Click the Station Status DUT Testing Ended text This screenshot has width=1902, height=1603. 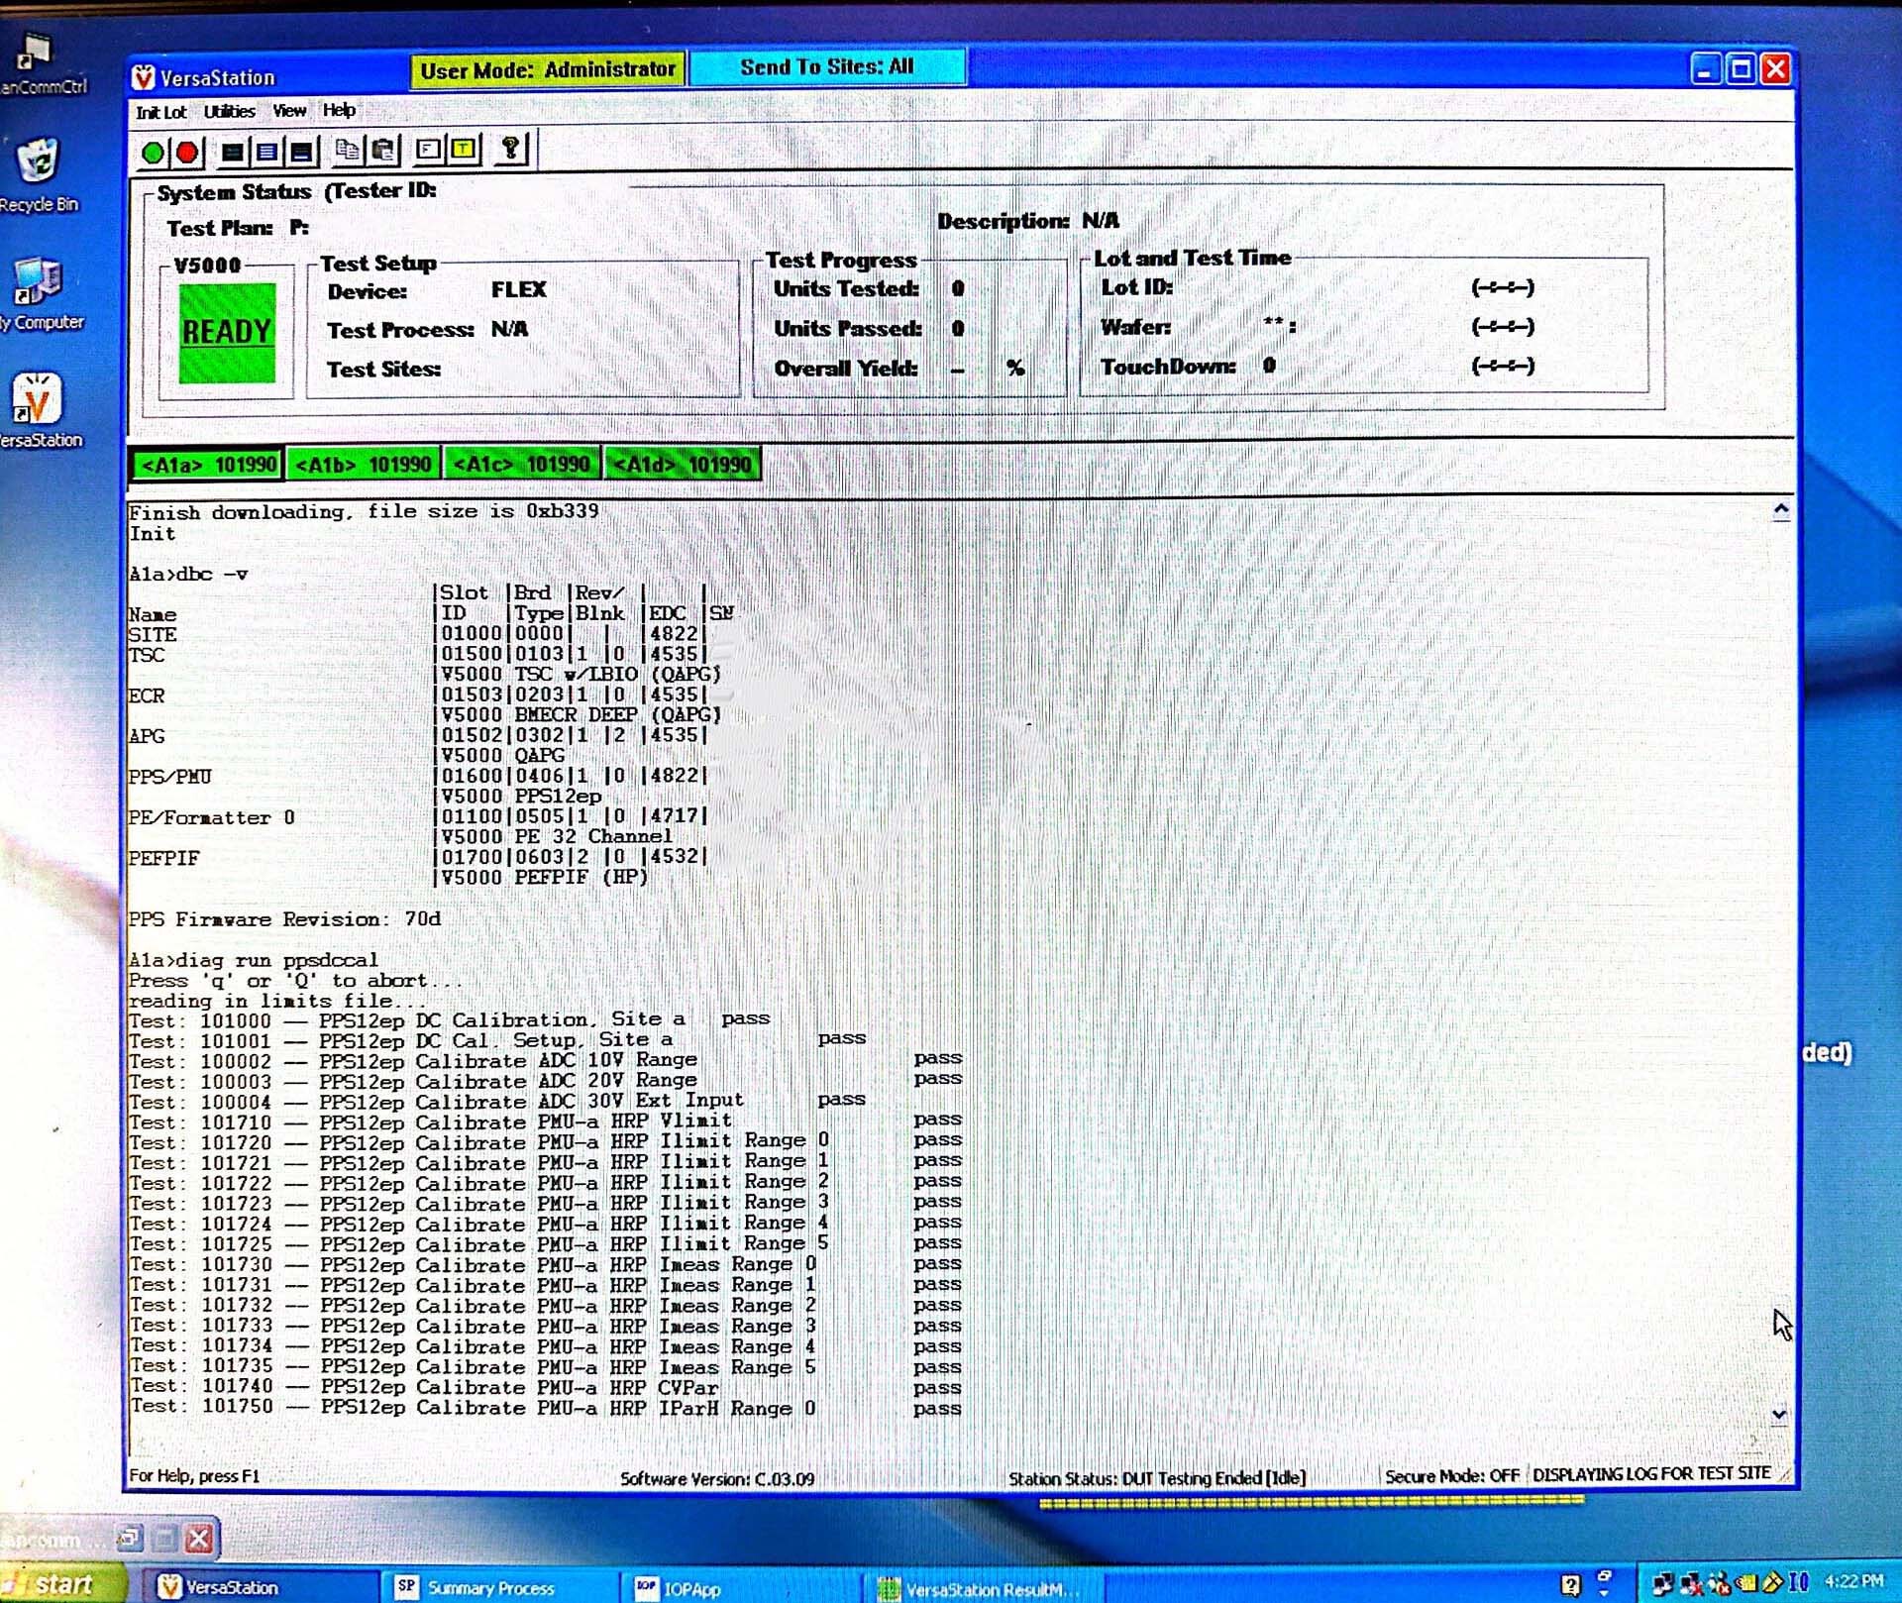coord(1157,1478)
